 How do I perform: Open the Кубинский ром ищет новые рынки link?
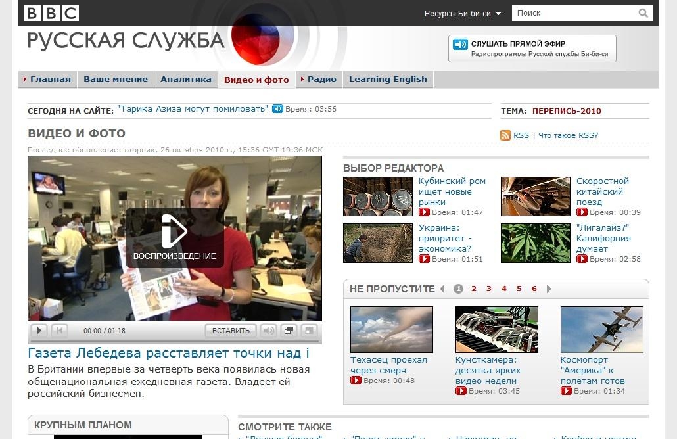(452, 192)
